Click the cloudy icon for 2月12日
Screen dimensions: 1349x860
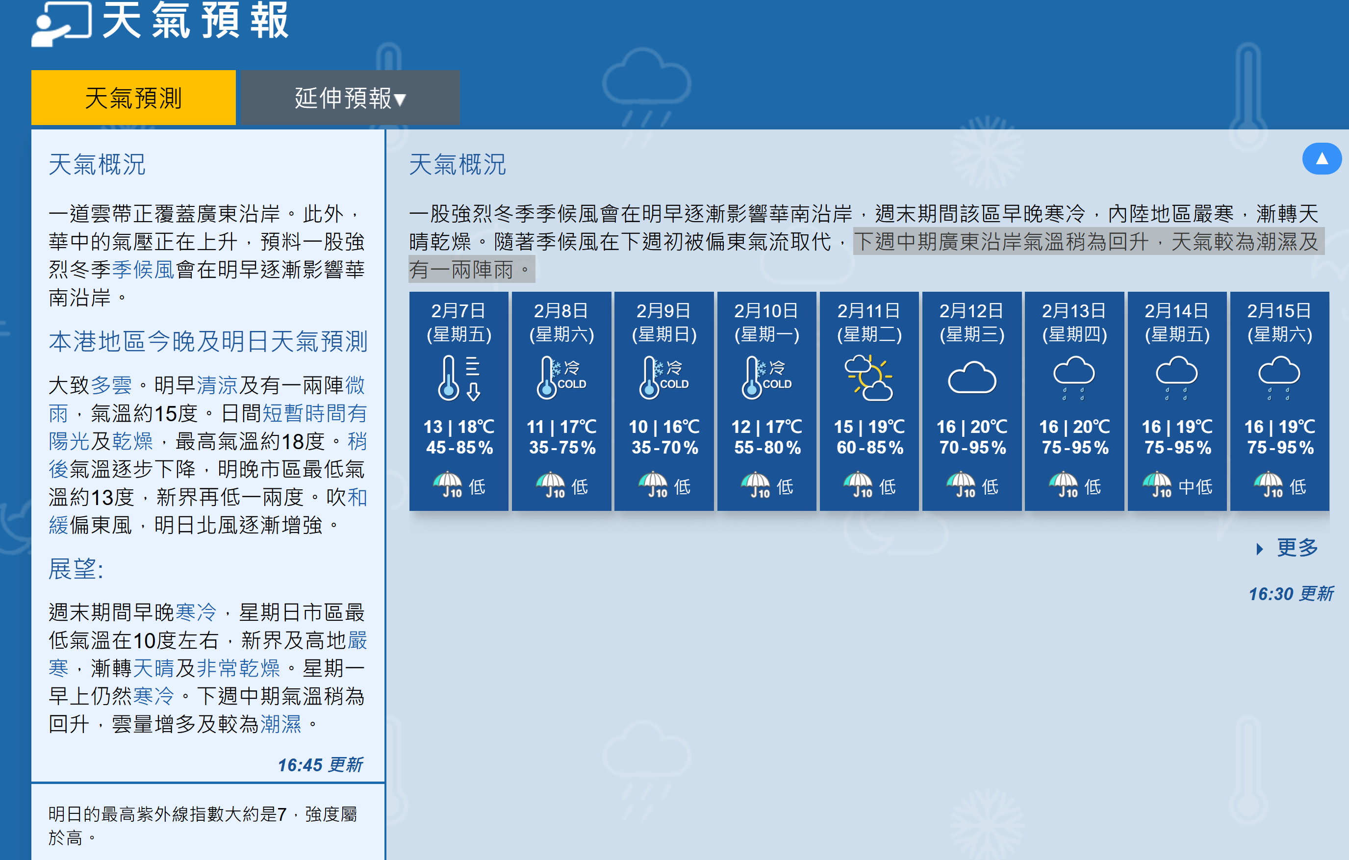coord(971,377)
